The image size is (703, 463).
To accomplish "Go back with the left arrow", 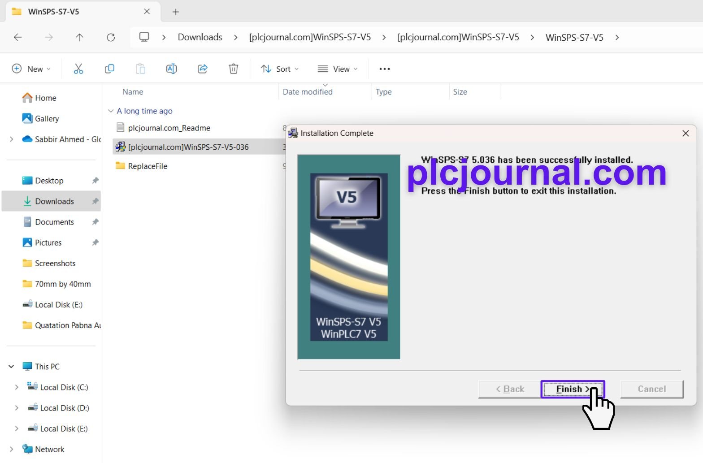I will (17, 37).
